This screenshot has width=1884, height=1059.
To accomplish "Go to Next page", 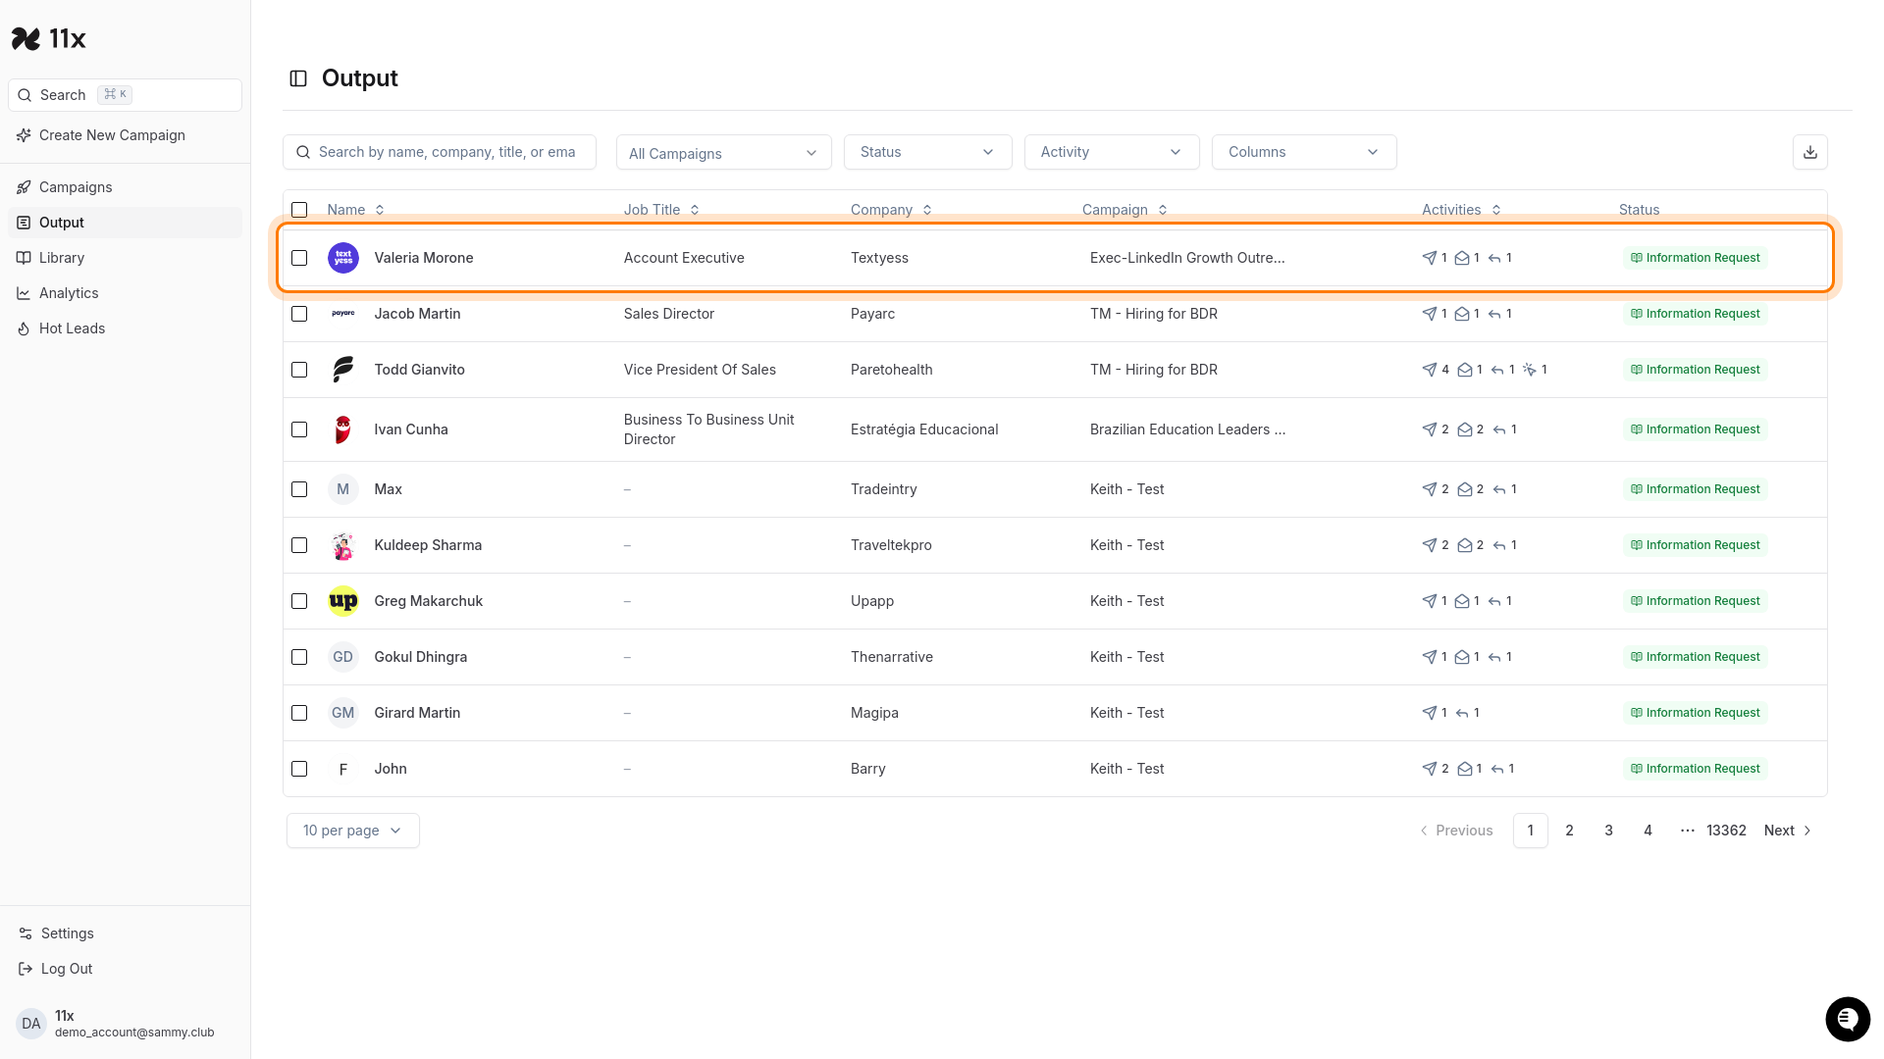I will pyautogui.click(x=1788, y=831).
